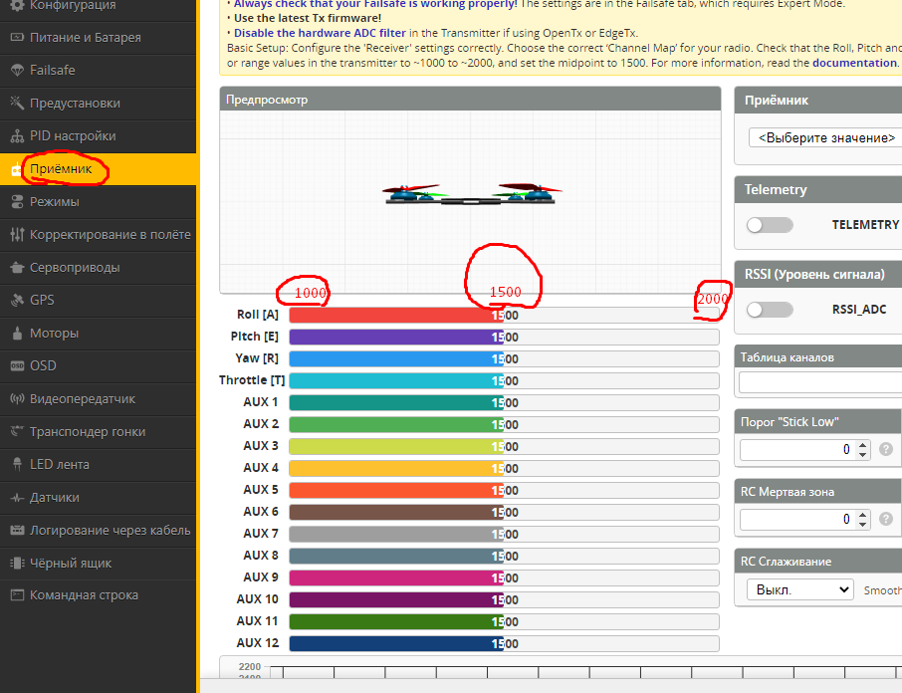This screenshot has width=902, height=693.
Task: Switch to PID настройки tab
Action: tap(73, 136)
